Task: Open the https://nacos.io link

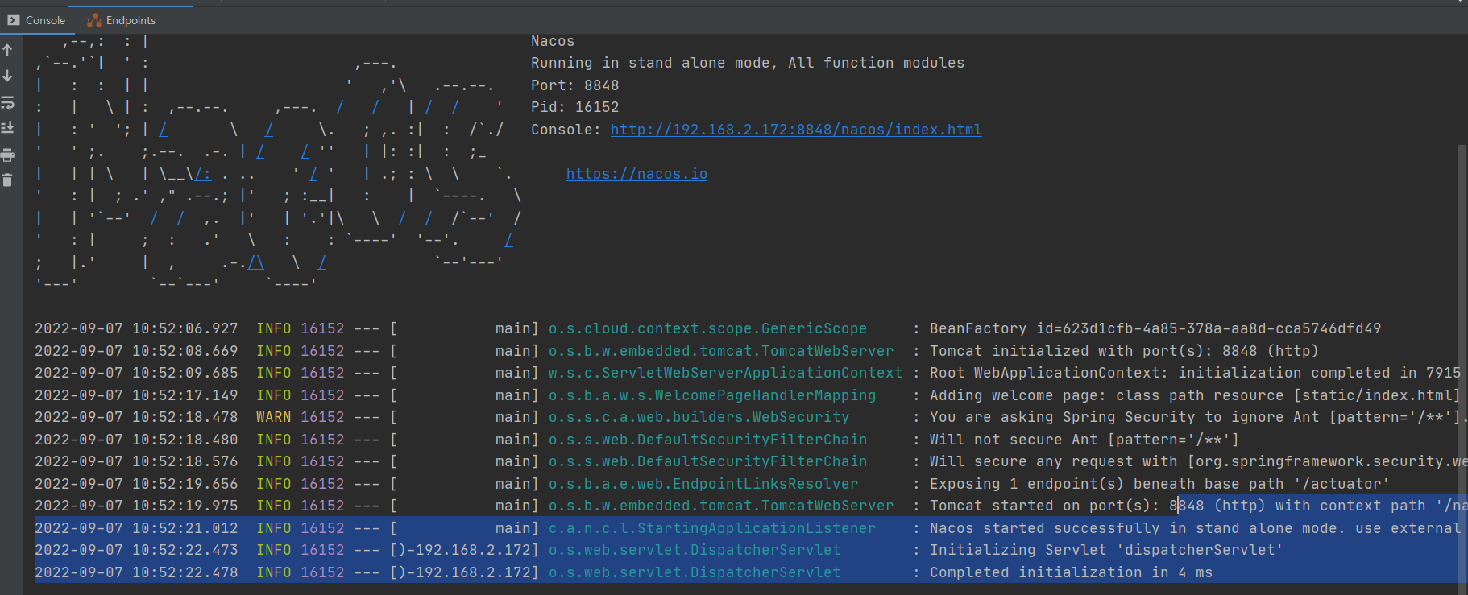Action: [x=637, y=174]
